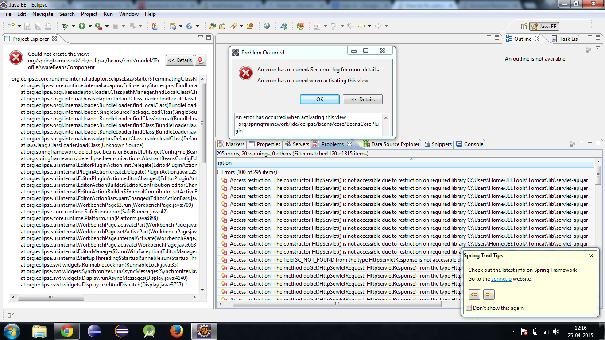This screenshot has width=605, height=340.
Task: Click the Save All toolbar icon
Action: pos(38,26)
